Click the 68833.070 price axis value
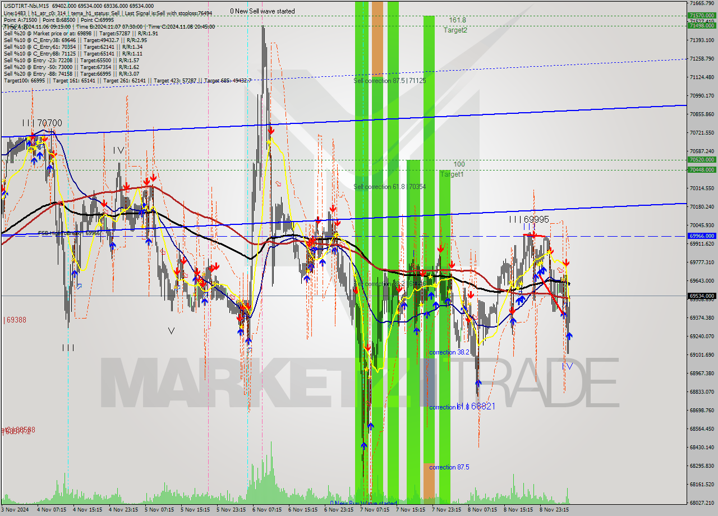 (x=702, y=391)
